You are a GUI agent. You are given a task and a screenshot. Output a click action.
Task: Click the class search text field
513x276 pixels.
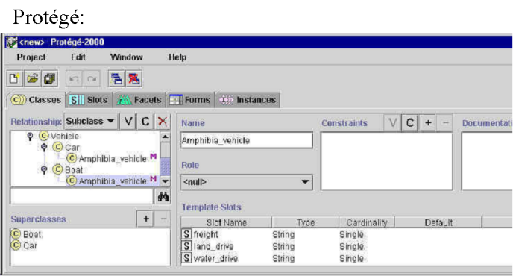click(x=82, y=196)
